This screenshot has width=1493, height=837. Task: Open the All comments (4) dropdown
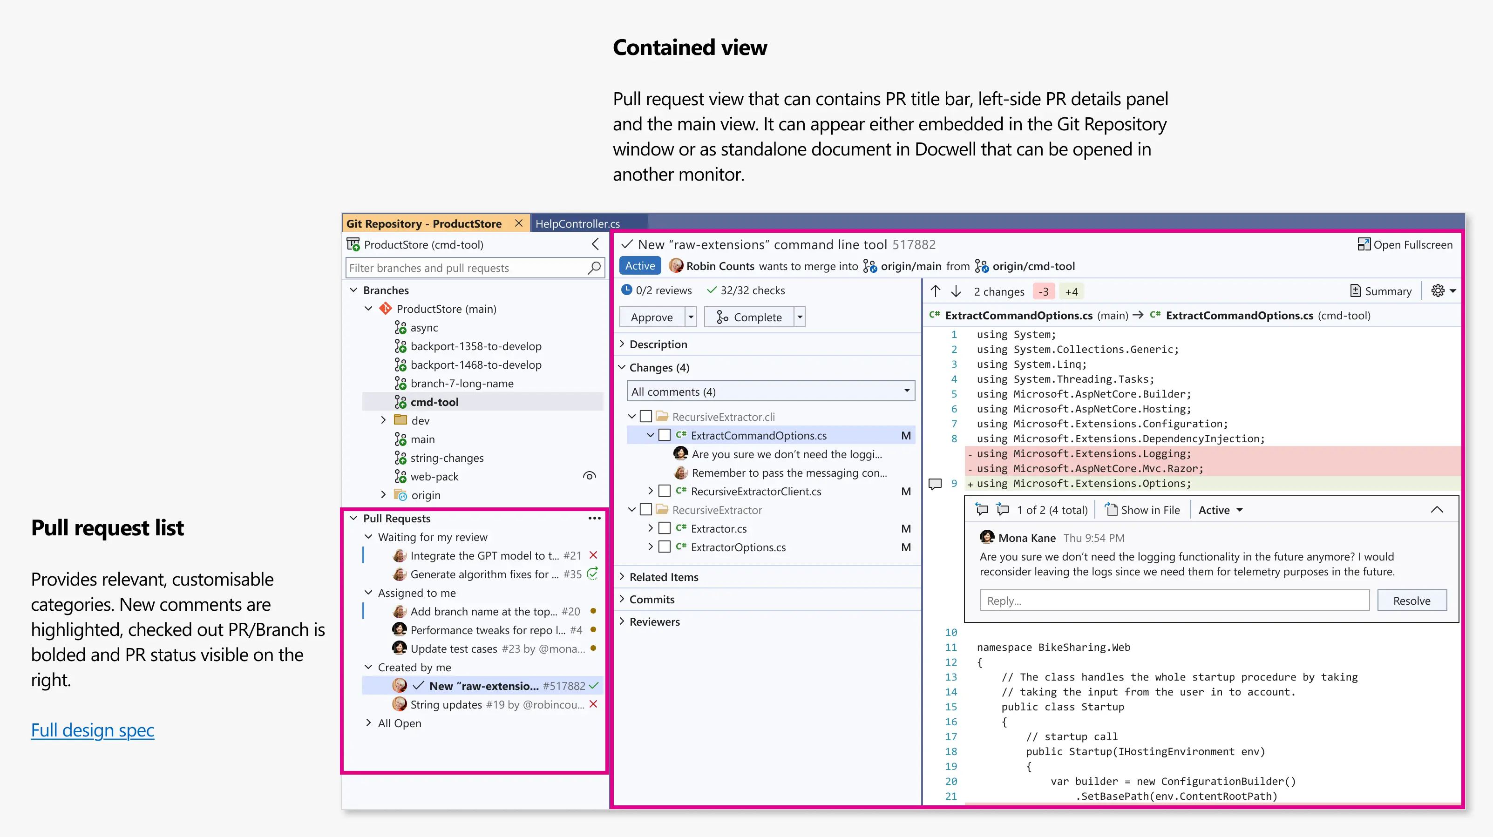pyautogui.click(x=907, y=391)
